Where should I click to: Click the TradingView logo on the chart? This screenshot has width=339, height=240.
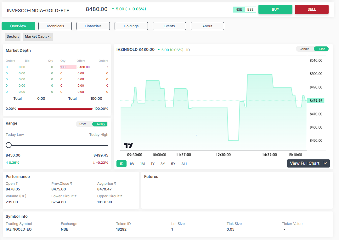click(128, 146)
